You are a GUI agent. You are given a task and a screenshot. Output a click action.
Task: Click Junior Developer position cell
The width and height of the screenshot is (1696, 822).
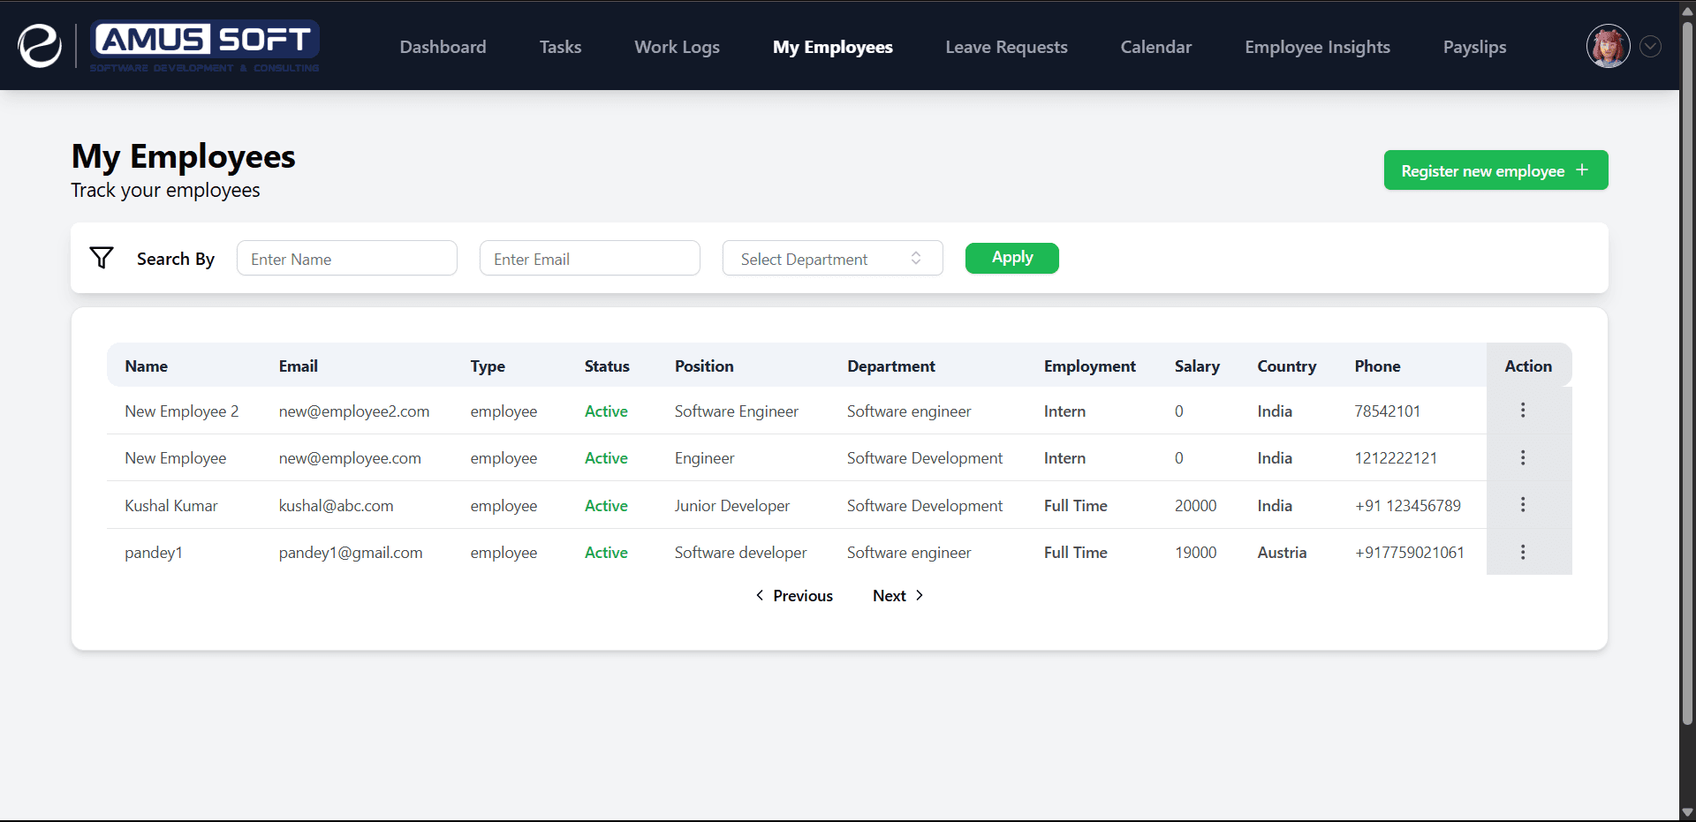tap(732, 506)
